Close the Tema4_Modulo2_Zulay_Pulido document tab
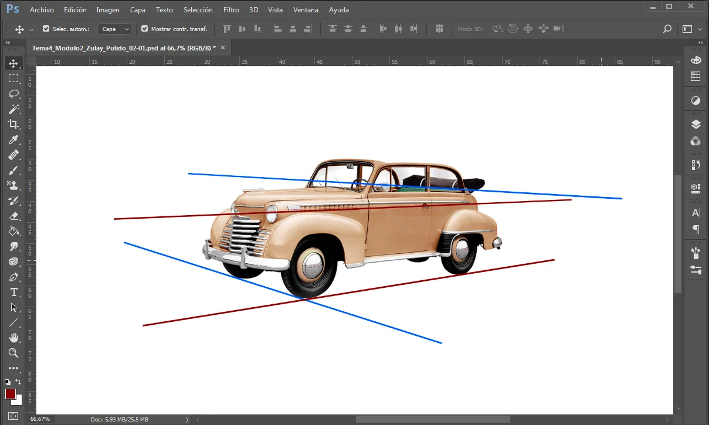The height and width of the screenshot is (425, 709). pyautogui.click(x=223, y=47)
